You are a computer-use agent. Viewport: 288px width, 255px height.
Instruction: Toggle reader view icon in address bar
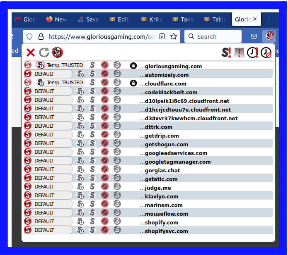click(162, 36)
